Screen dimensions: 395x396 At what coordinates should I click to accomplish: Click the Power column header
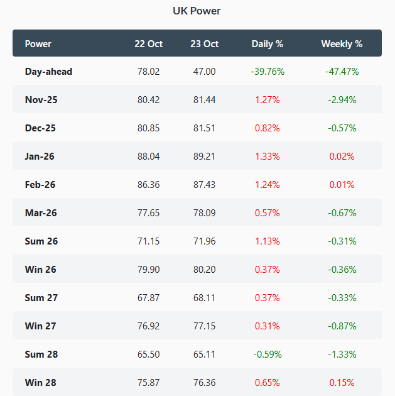pos(38,44)
